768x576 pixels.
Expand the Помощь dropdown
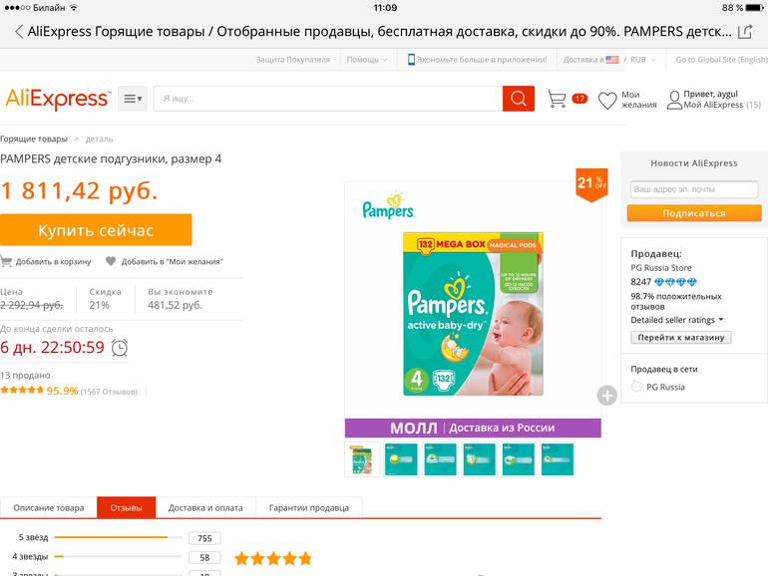[367, 60]
